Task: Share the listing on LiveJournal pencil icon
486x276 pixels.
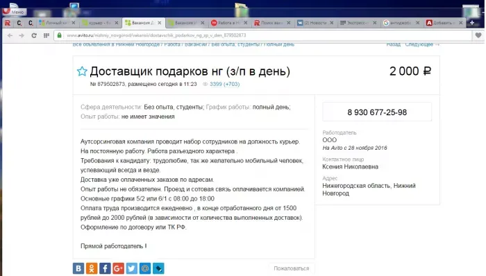Action: [x=158, y=268]
